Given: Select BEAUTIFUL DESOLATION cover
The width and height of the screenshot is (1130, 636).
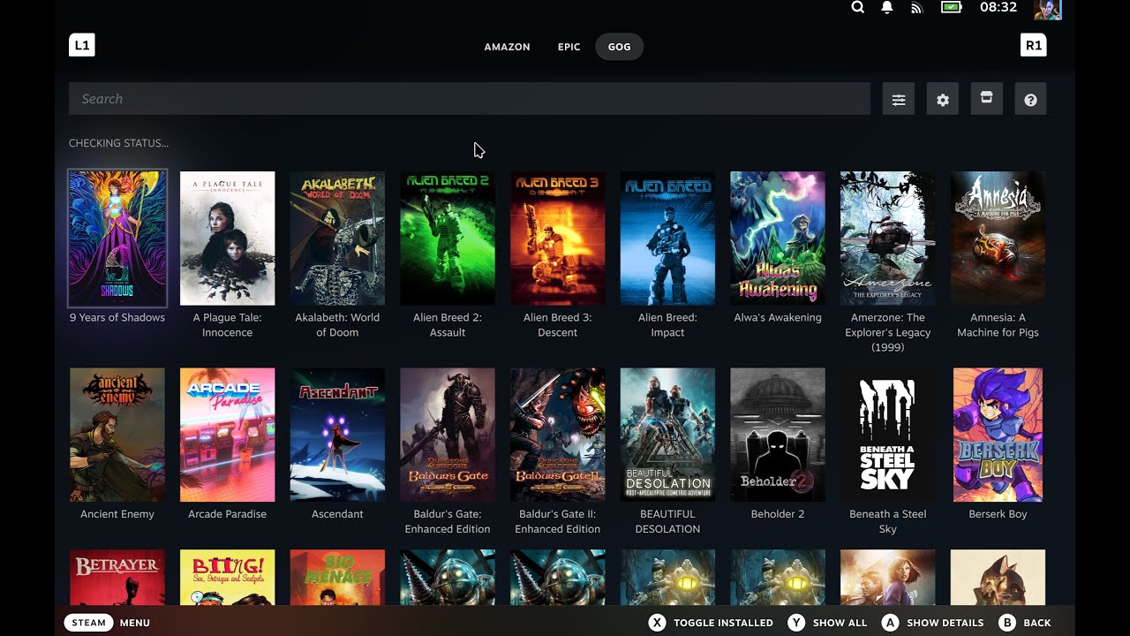Looking at the screenshot, I should tap(667, 435).
